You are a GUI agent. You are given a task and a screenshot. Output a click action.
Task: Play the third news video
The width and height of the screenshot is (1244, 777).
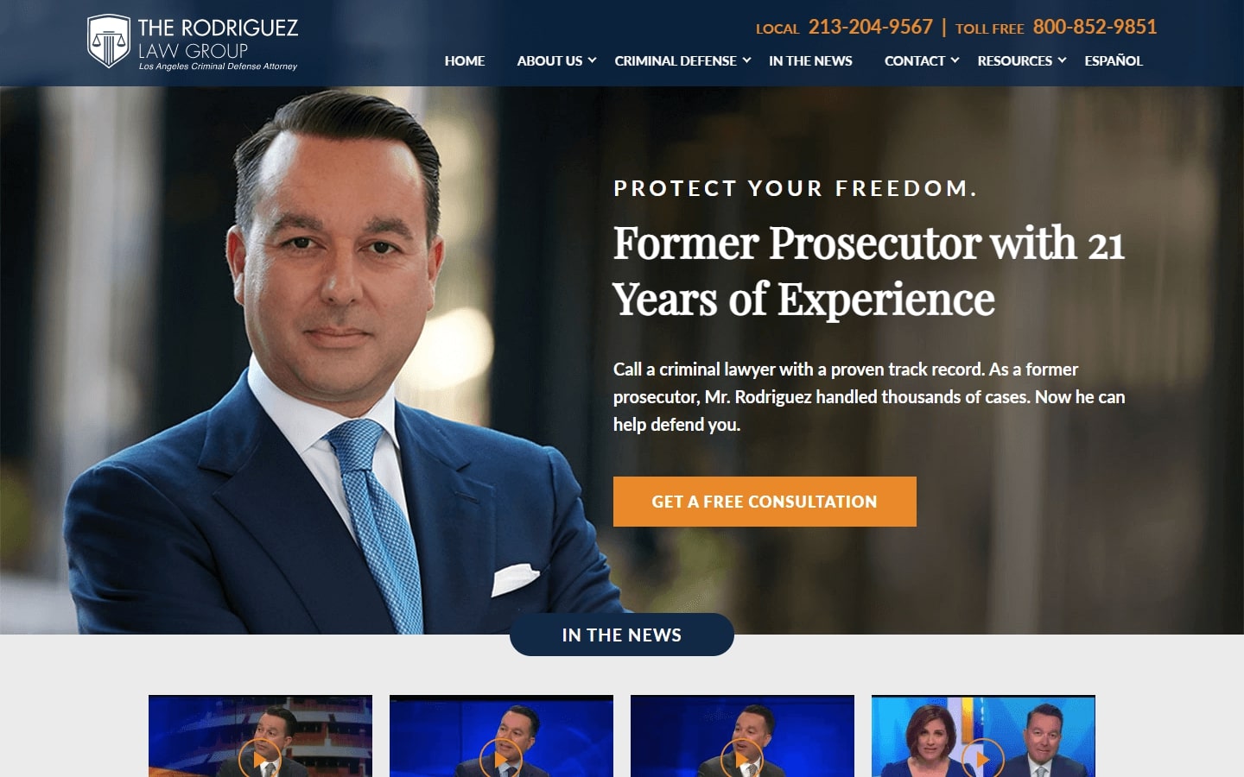tap(742, 758)
